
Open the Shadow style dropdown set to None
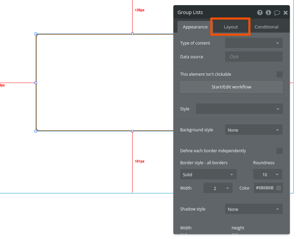pos(254,209)
